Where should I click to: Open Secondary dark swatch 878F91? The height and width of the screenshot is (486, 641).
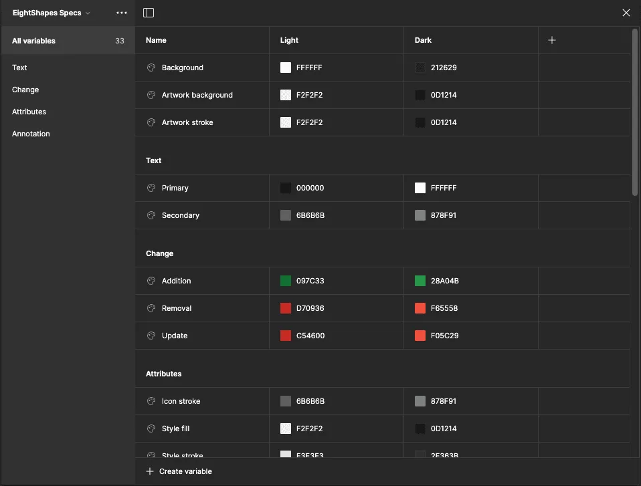420,215
